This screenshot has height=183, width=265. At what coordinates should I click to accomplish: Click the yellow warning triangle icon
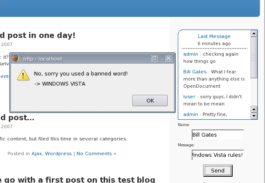23,75
